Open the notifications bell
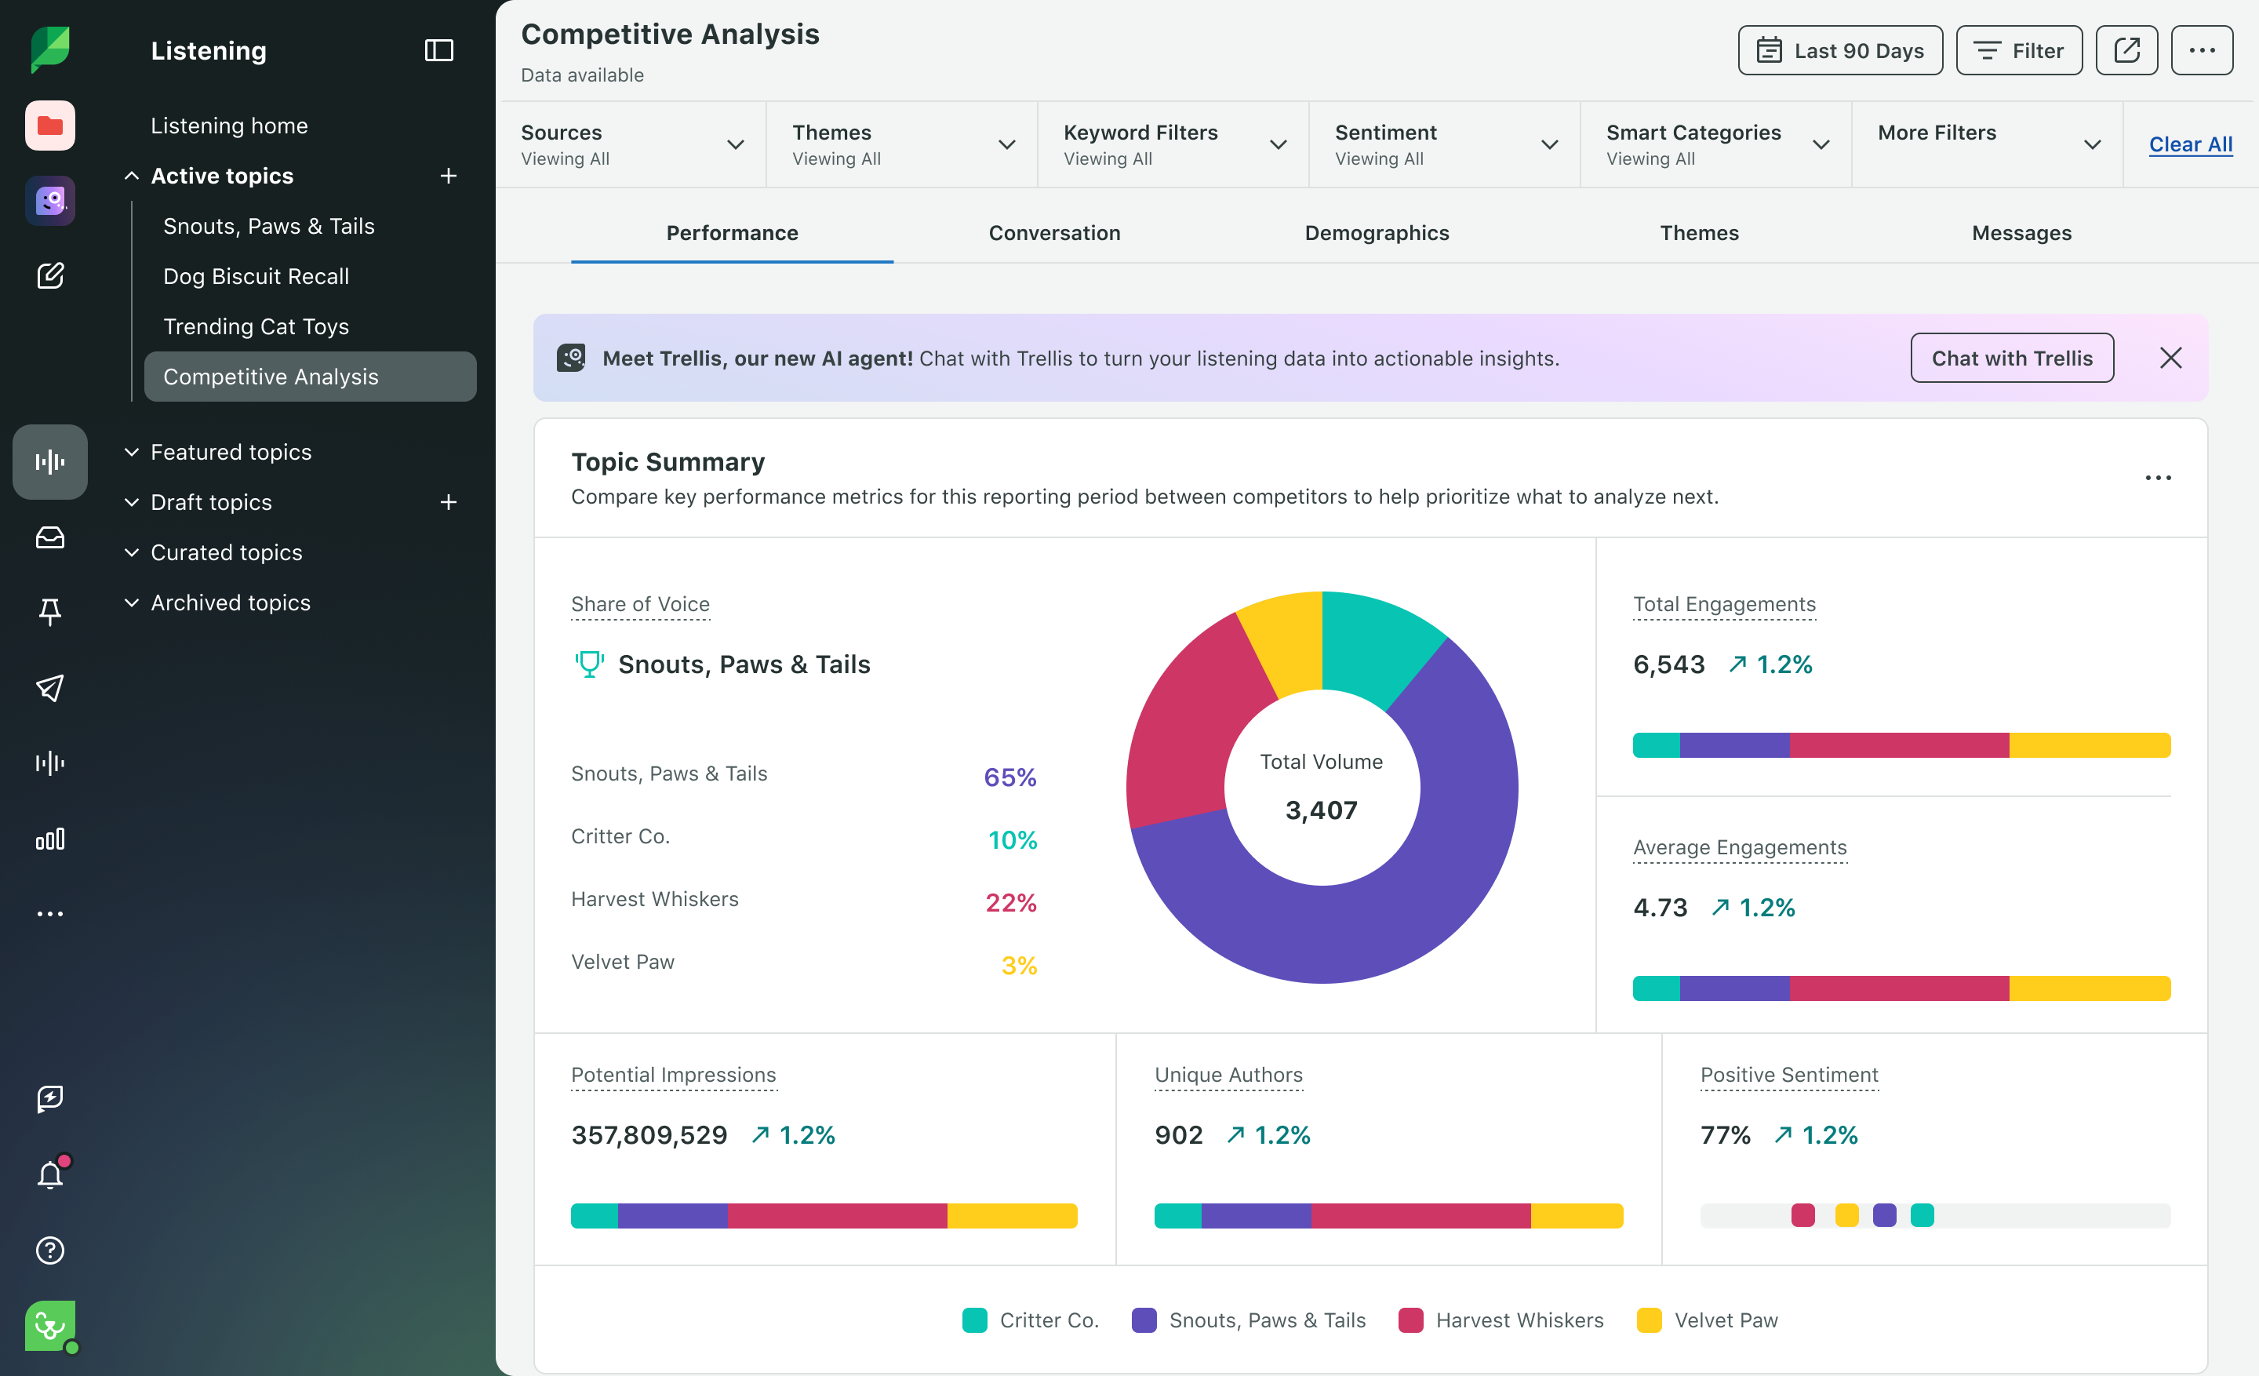2259x1376 pixels. tap(50, 1173)
